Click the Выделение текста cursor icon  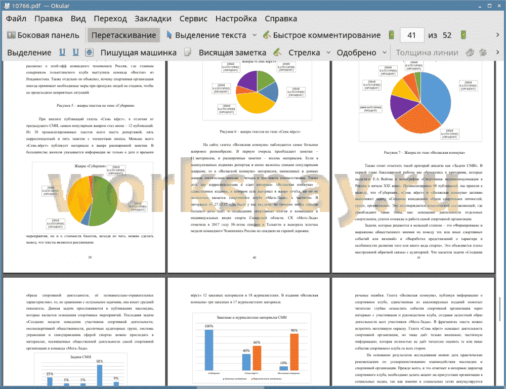169,35
